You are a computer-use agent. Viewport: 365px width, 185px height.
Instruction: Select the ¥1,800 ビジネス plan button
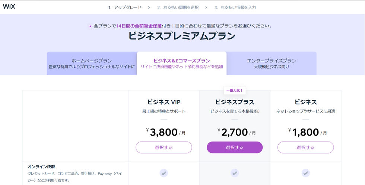click(x=305, y=147)
